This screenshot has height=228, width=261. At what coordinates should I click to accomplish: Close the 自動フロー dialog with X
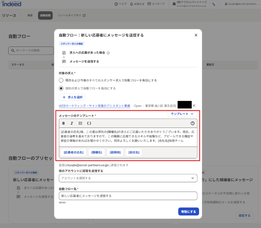click(196, 35)
